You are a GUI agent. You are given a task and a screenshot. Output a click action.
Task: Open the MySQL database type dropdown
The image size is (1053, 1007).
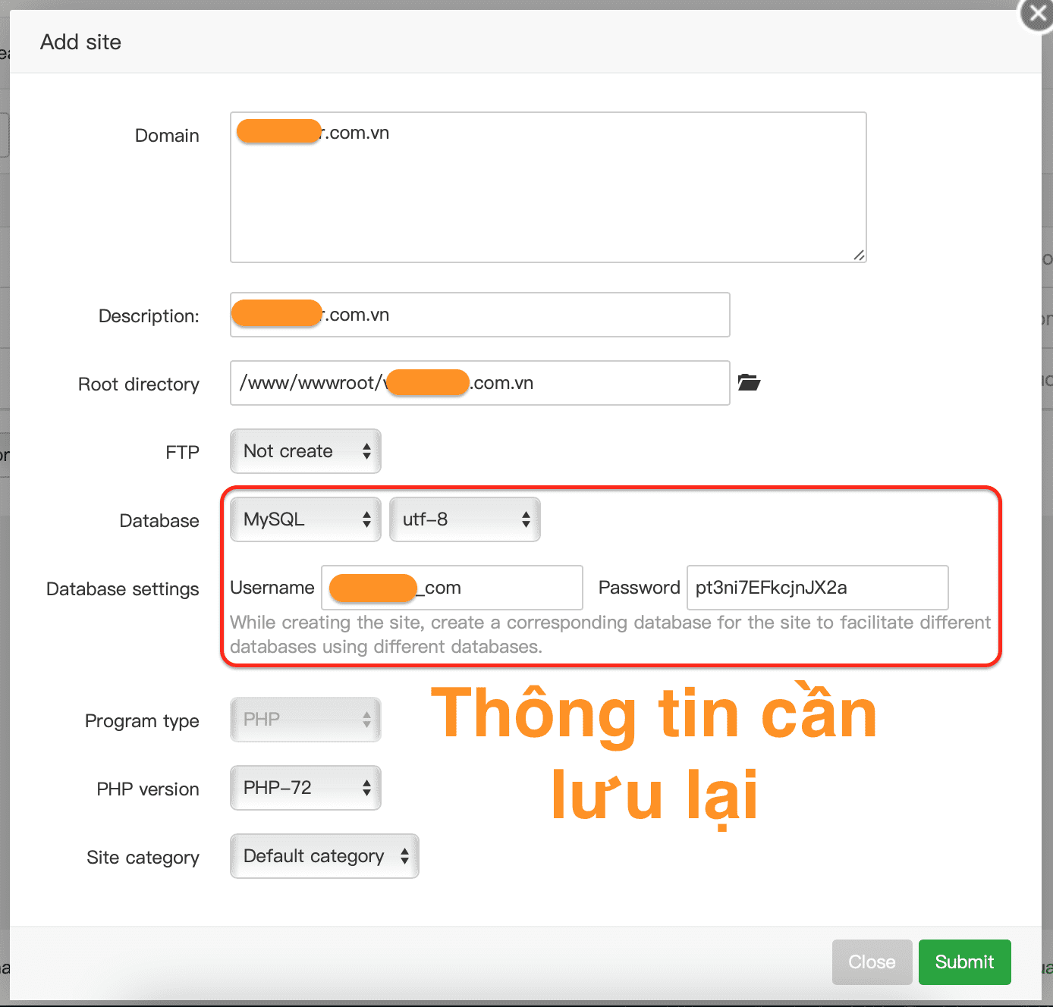[x=305, y=519]
